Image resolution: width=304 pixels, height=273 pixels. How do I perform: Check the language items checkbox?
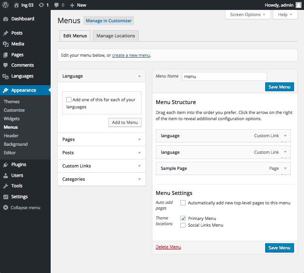[x=69, y=100]
